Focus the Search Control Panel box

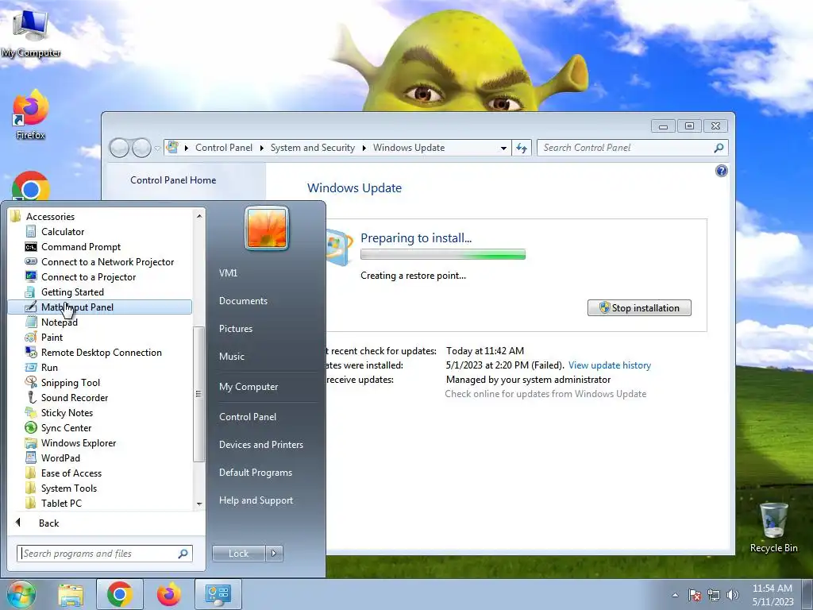coord(632,148)
